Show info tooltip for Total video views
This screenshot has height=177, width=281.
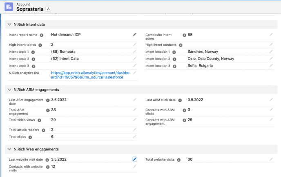tap(39, 120)
